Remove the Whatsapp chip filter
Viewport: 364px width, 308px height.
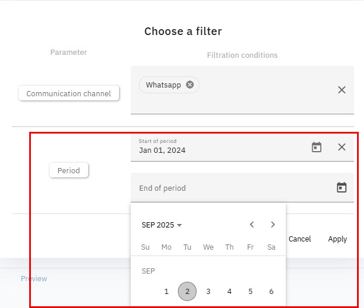(190, 85)
